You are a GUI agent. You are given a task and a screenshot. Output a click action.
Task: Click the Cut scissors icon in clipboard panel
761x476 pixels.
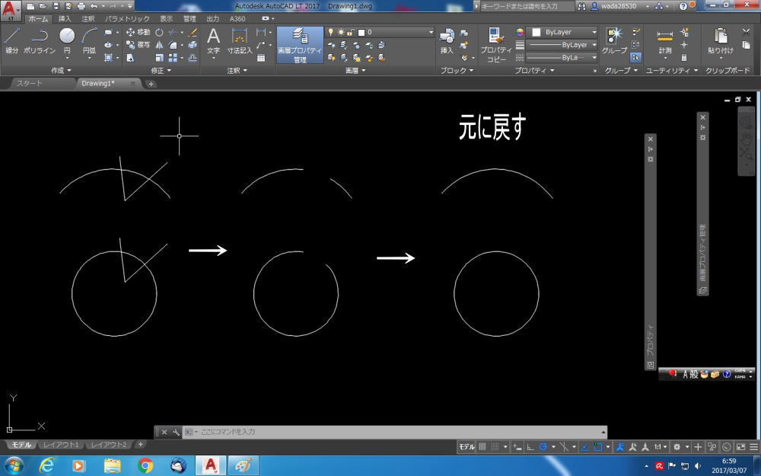[747, 32]
